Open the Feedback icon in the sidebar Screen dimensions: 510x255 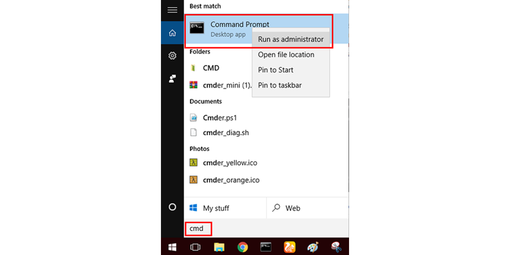[172, 78]
